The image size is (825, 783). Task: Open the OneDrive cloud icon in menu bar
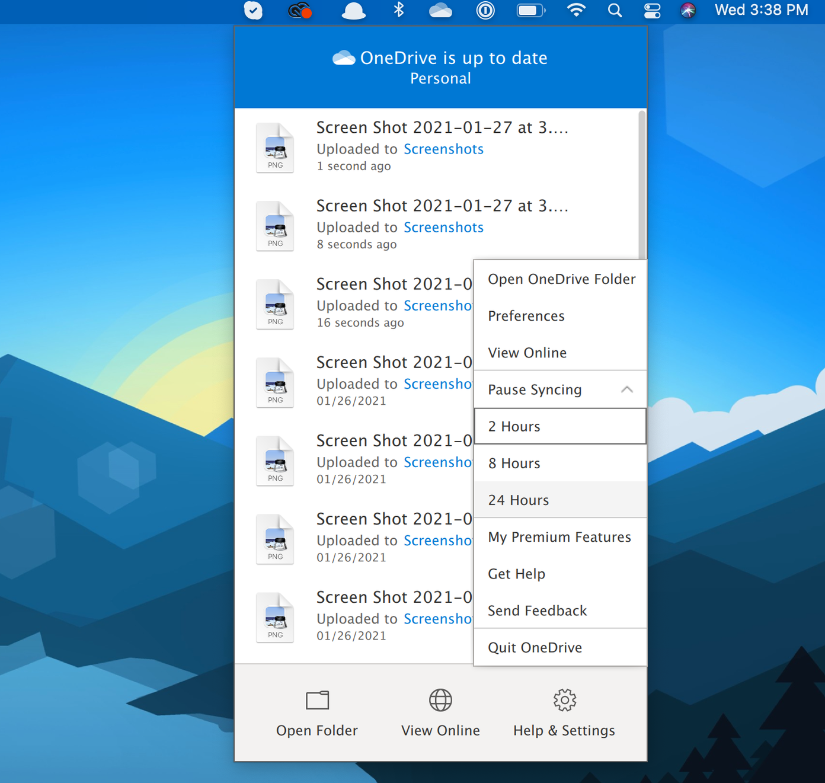pyautogui.click(x=440, y=11)
